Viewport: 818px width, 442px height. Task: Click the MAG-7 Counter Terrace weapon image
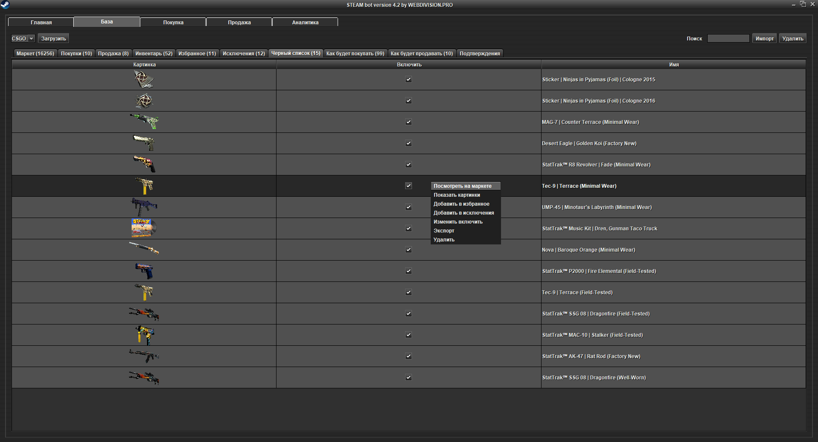tap(144, 121)
